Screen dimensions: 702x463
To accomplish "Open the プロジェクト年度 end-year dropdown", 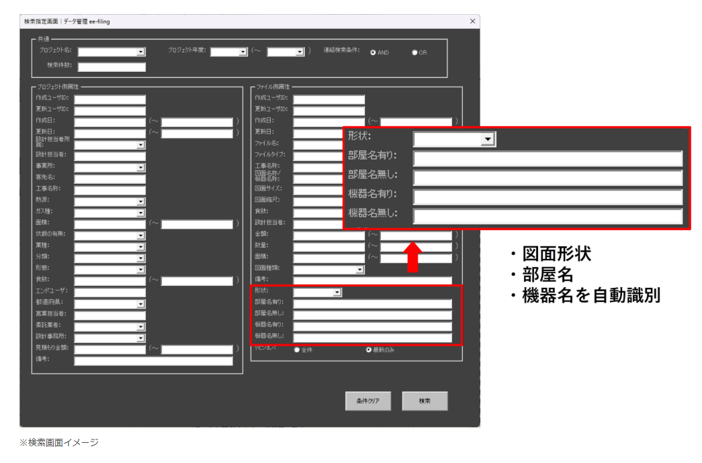I will coord(300,52).
